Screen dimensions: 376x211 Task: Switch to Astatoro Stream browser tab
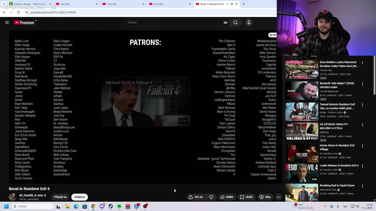29,4
